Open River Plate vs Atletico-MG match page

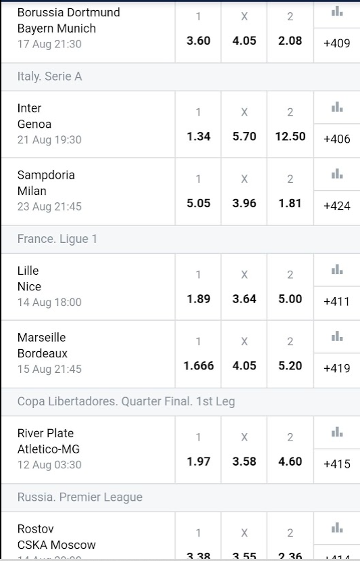tap(88, 449)
